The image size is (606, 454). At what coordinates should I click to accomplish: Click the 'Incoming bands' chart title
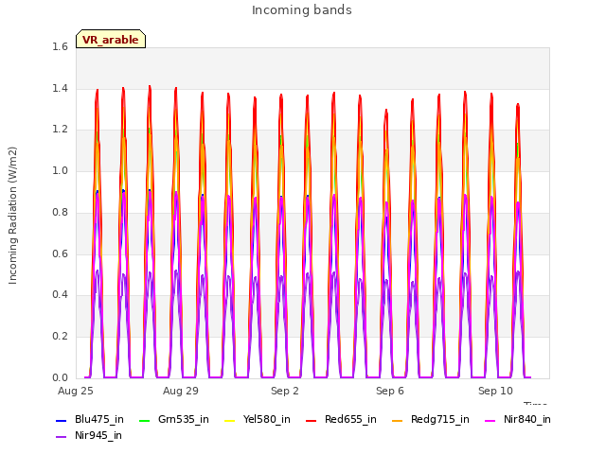pos(302,10)
